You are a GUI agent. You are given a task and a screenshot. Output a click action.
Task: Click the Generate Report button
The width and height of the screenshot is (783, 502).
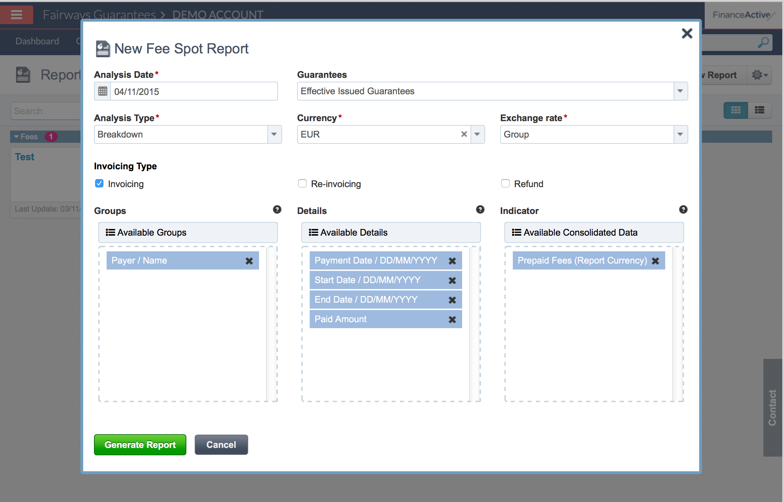click(x=140, y=445)
